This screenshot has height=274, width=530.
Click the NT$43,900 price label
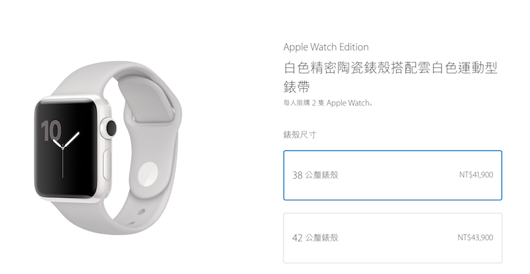[475, 238]
